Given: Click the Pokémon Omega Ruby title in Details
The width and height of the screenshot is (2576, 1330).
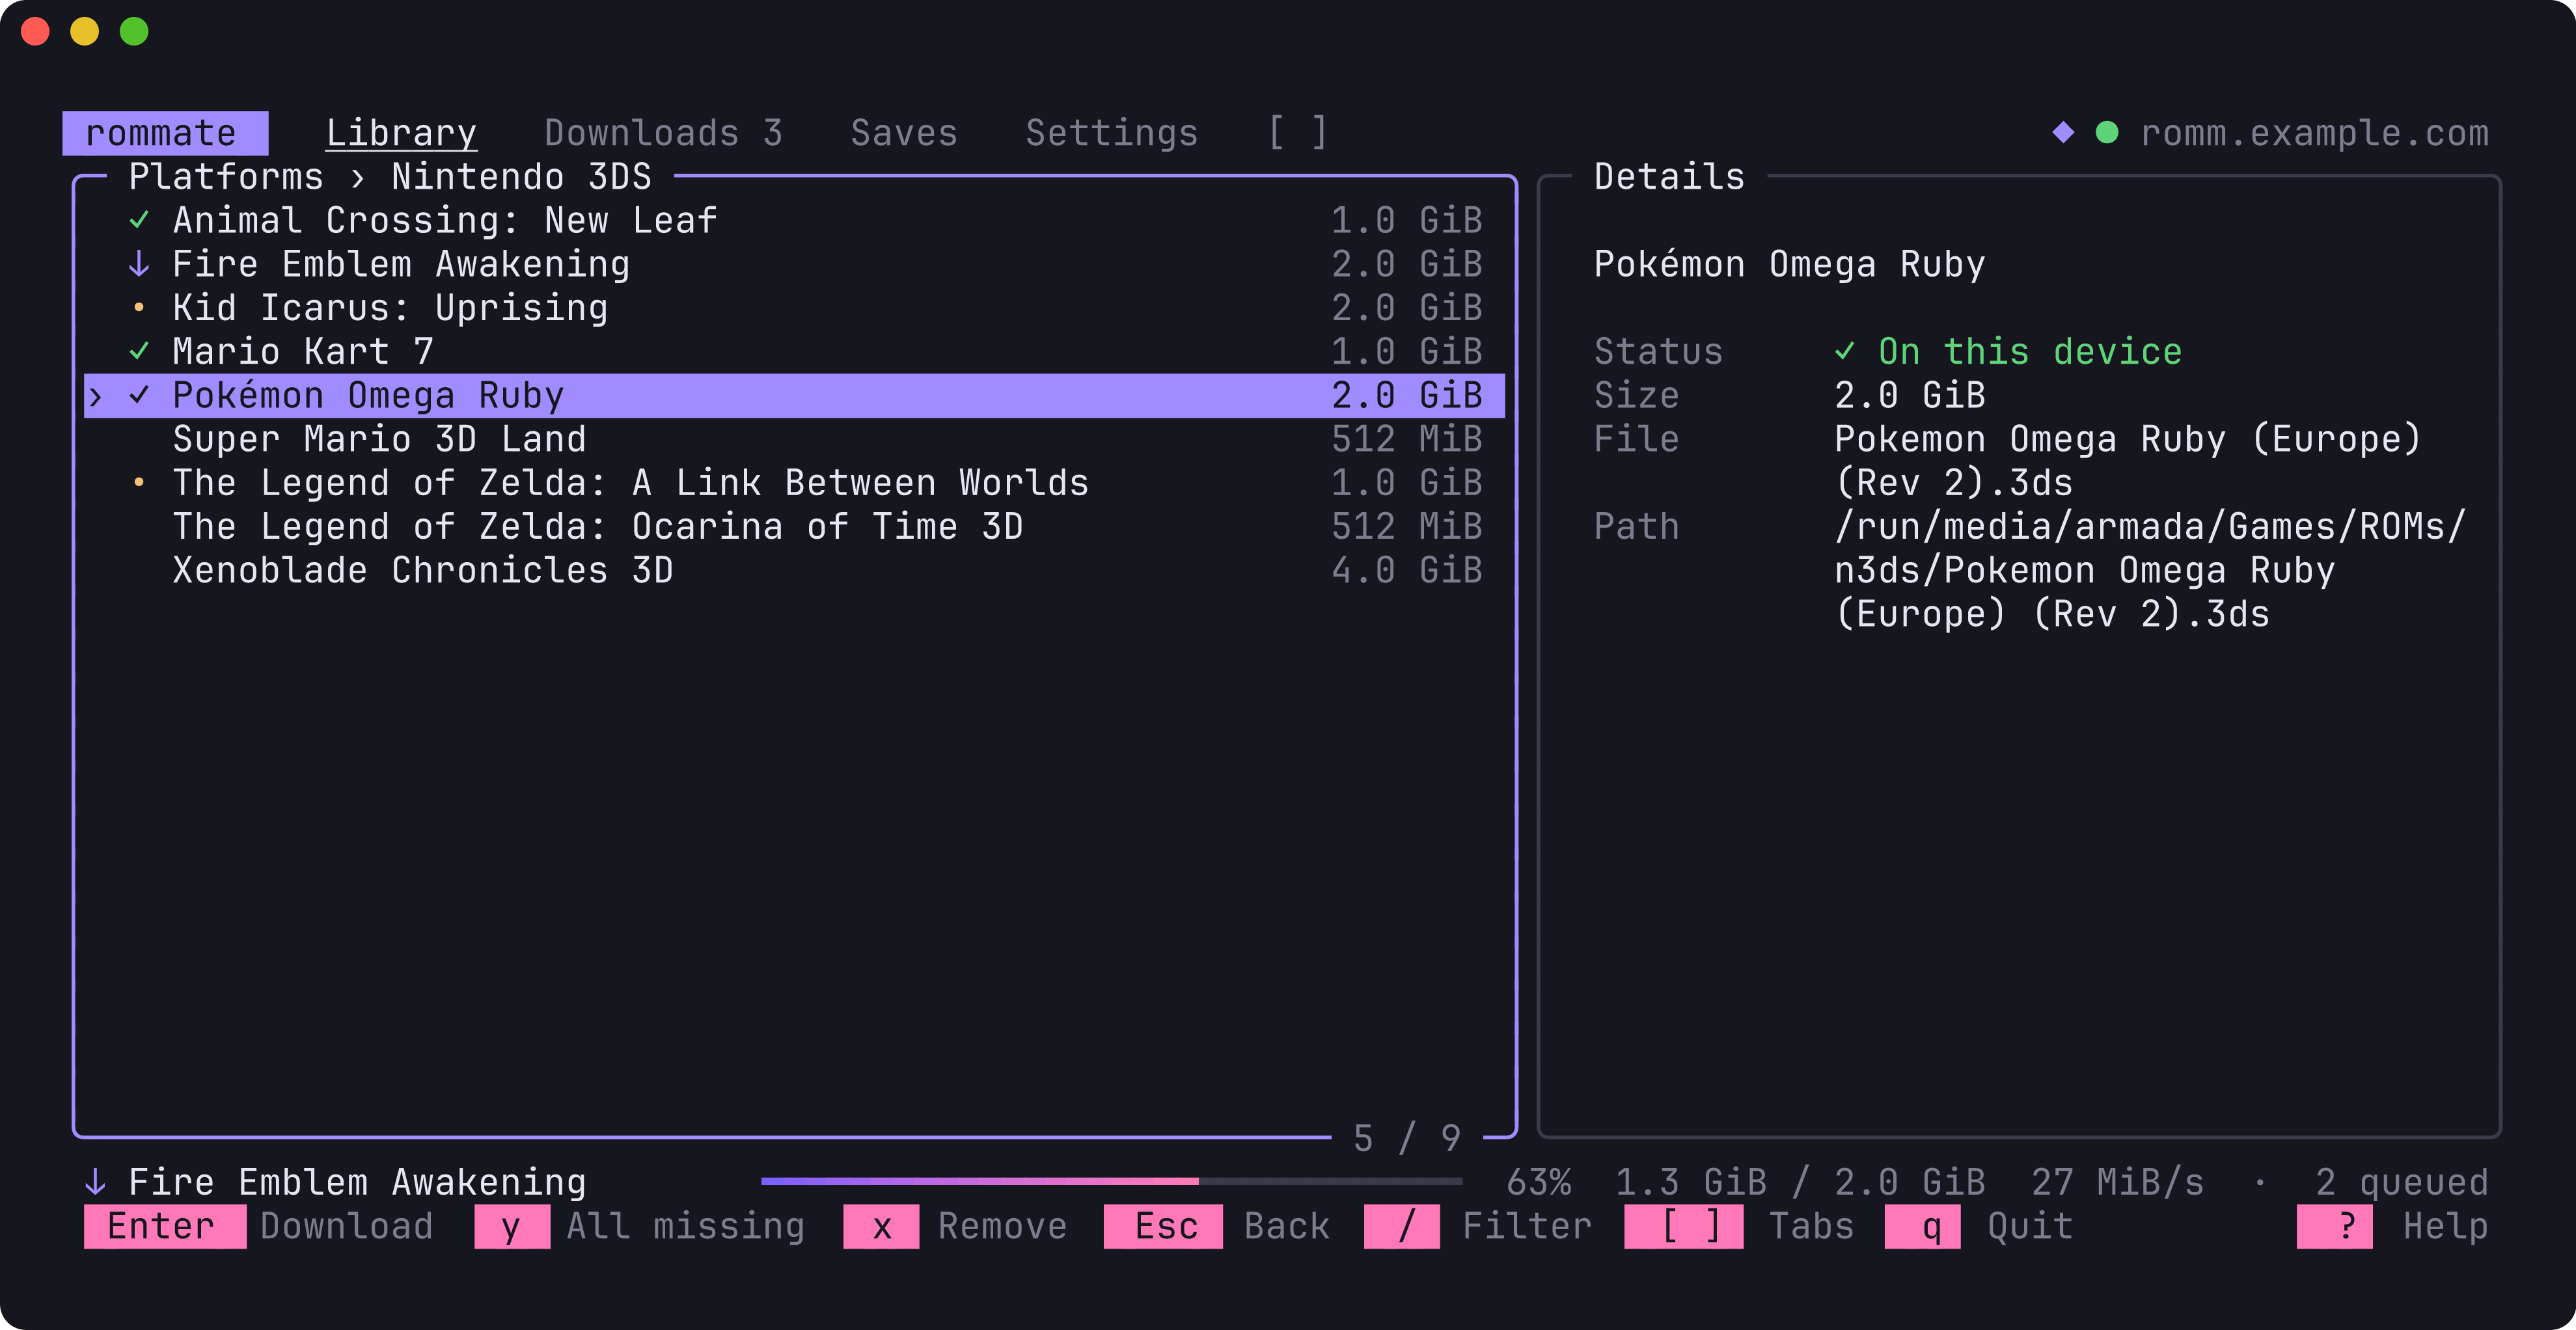Looking at the screenshot, I should tap(1789, 264).
